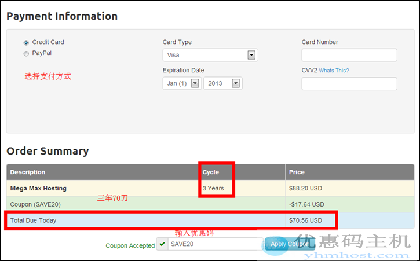Click the Description column header
Screen dimensions: 420x261
[x=28, y=172]
